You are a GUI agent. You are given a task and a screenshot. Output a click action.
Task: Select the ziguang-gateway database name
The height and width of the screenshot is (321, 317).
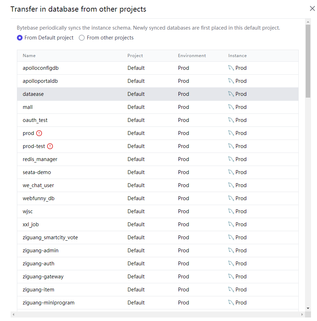[43, 277]
